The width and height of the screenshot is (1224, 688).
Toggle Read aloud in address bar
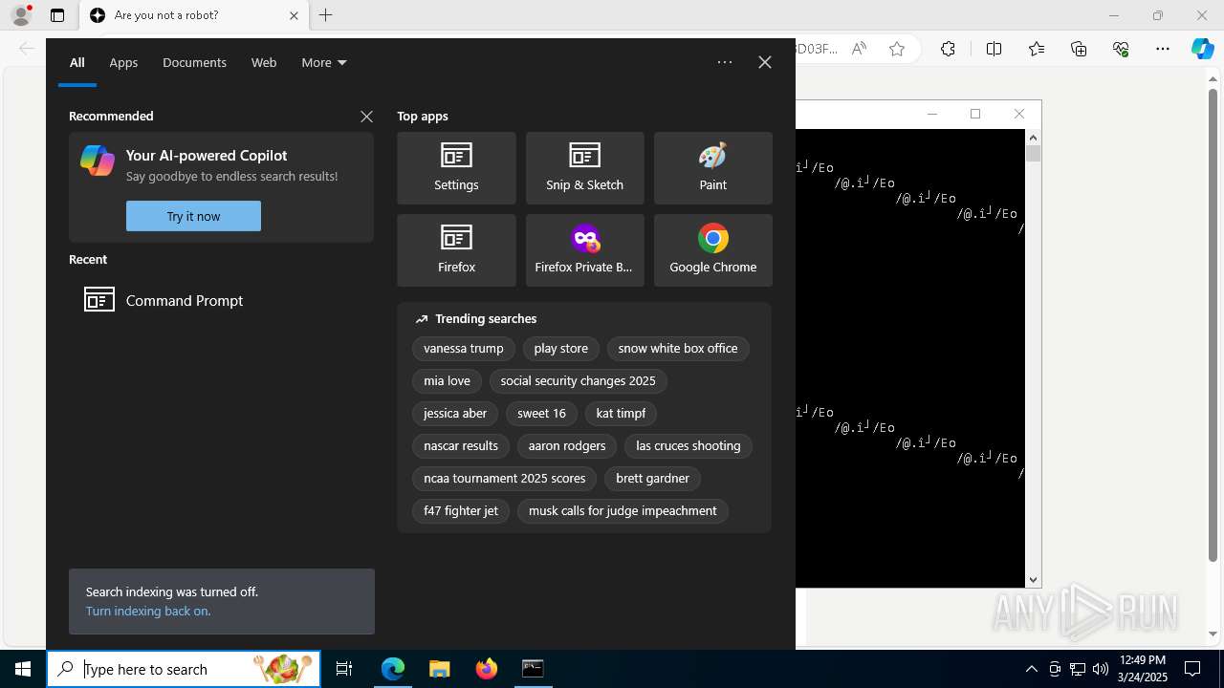click(859, 49)
